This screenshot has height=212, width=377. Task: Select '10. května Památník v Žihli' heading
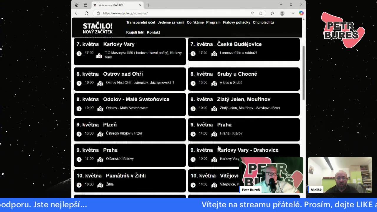click(x=111, y=175)
